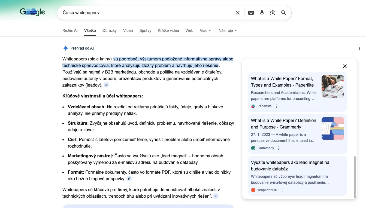
Task: Click source link icon after "blogové príspevky"
Action: [x=129, y=179]
